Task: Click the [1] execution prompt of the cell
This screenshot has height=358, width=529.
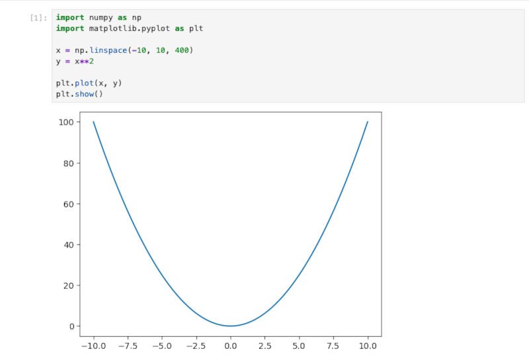Action: (x=38, y=17)
